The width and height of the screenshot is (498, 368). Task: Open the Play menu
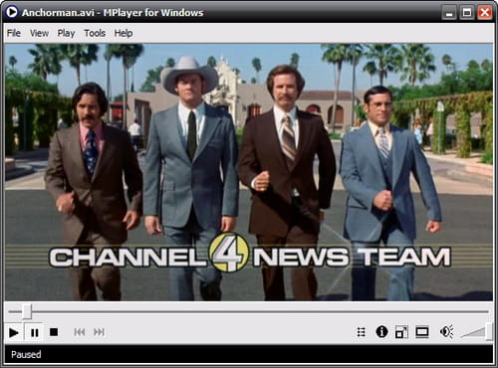tap(66, 33)
